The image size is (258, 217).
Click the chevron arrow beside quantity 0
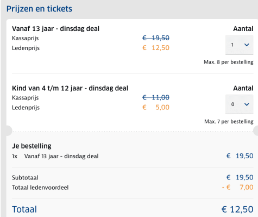click(247, 104)
